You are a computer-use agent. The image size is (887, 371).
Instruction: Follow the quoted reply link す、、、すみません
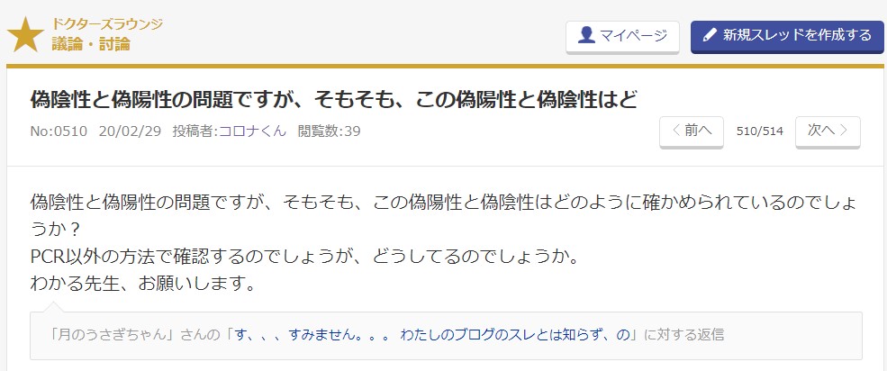(x=431, y=335)
